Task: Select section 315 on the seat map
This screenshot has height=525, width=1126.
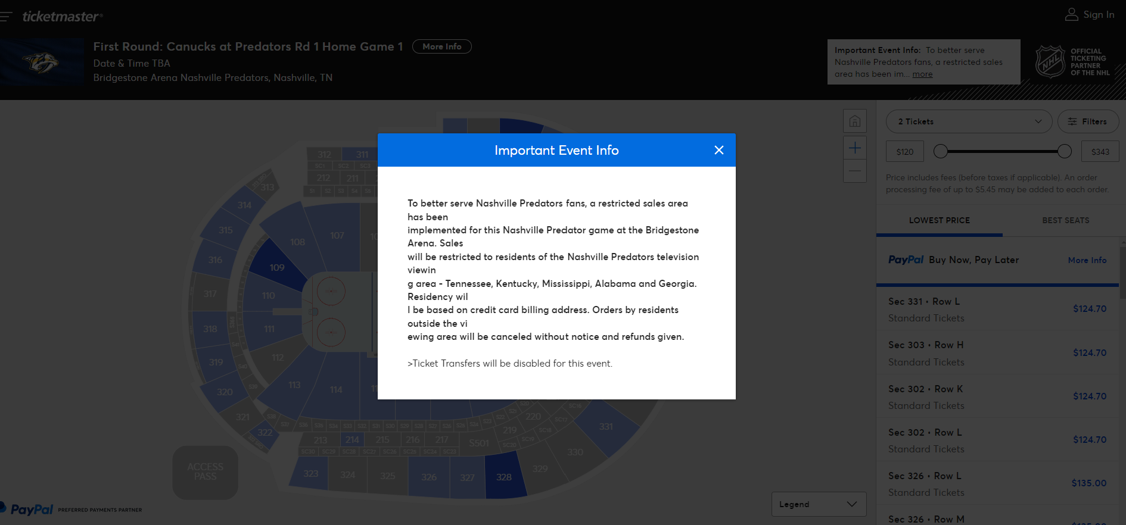Action: point(225,230)
